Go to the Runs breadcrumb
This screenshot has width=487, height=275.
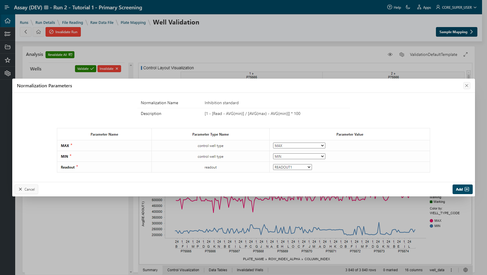point(24,22)
